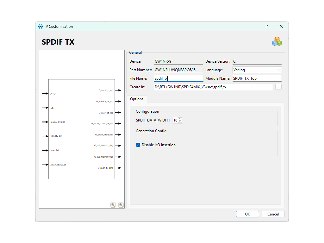This screenshot has height=243, width=324.
Task: Click the left magnifier zoom button
Action: click(113, 205)
